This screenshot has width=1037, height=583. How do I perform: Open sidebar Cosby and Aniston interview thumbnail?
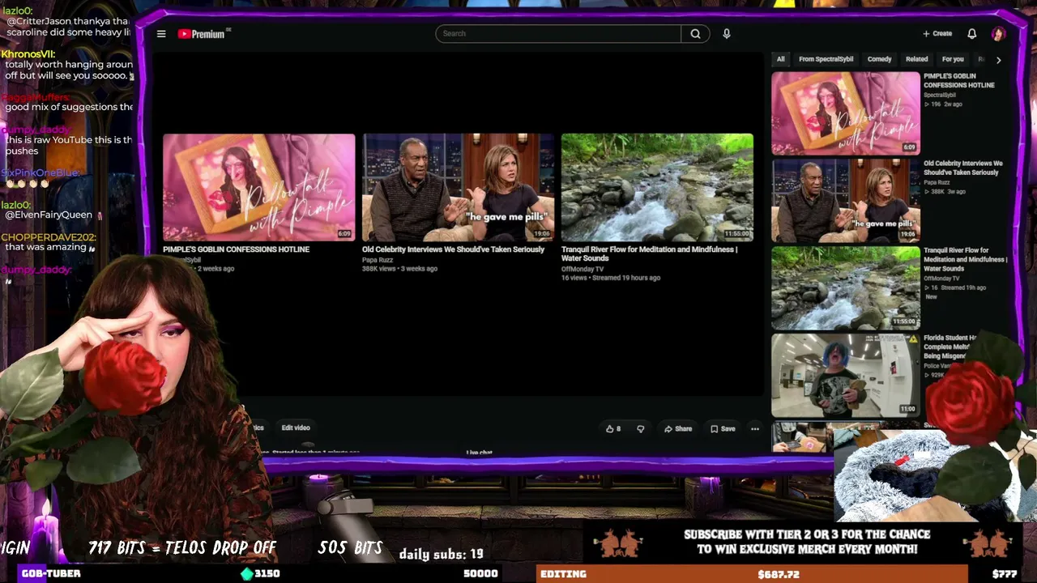[x=845, y=200]
